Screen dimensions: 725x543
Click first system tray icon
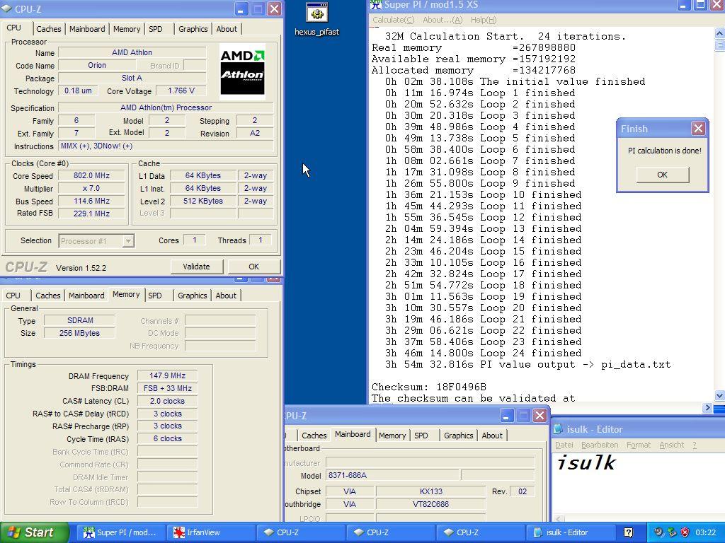click(658, 532)
